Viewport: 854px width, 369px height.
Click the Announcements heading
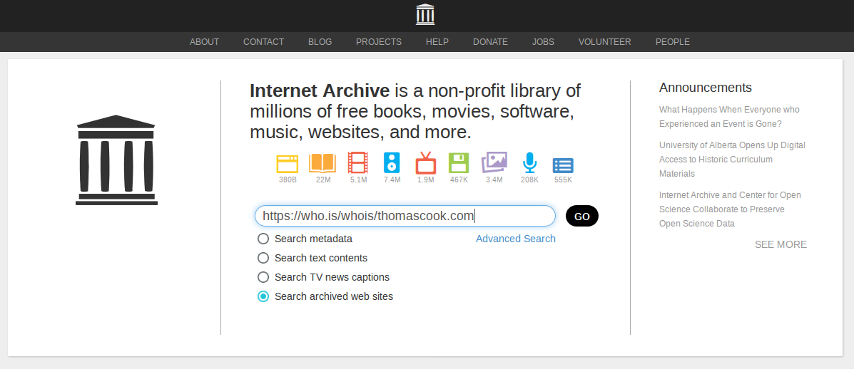706,88
